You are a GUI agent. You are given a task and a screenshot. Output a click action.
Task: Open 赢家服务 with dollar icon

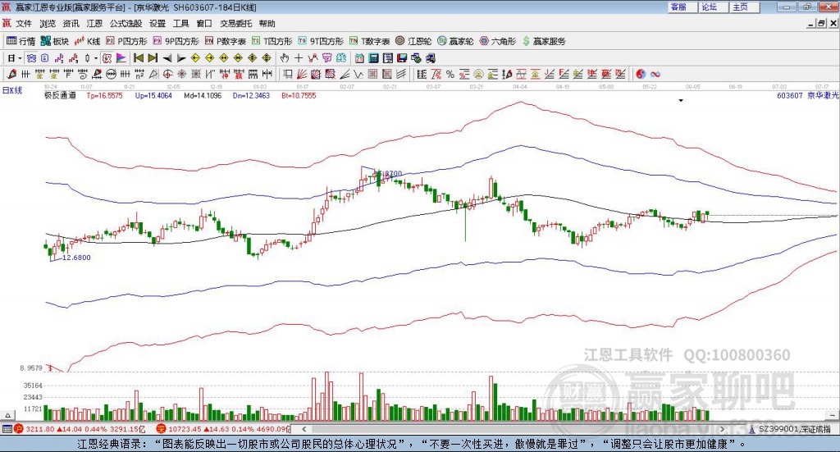[544, 41]
